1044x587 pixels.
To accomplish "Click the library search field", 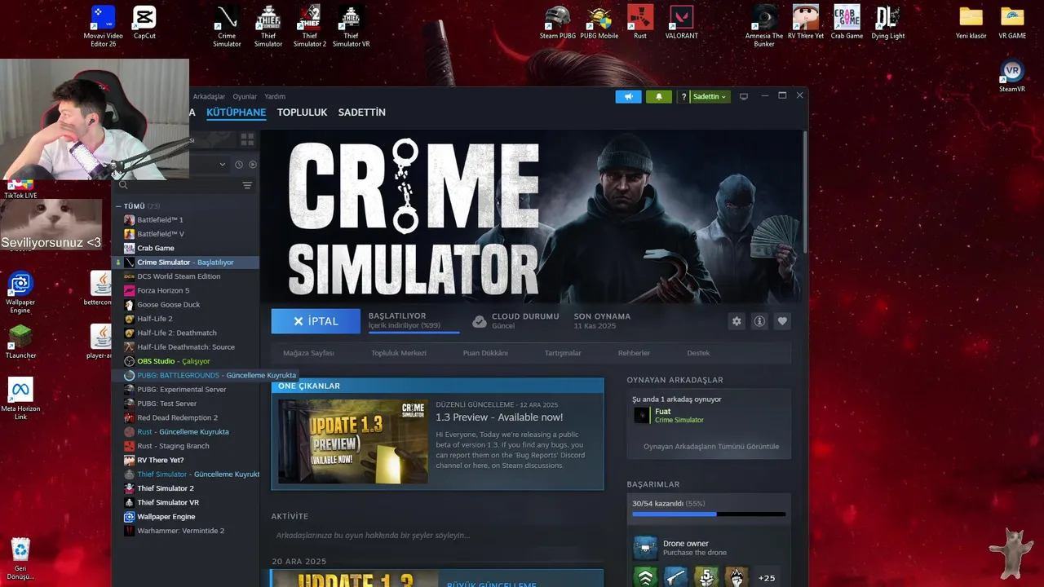I will (x=179, y=185).
